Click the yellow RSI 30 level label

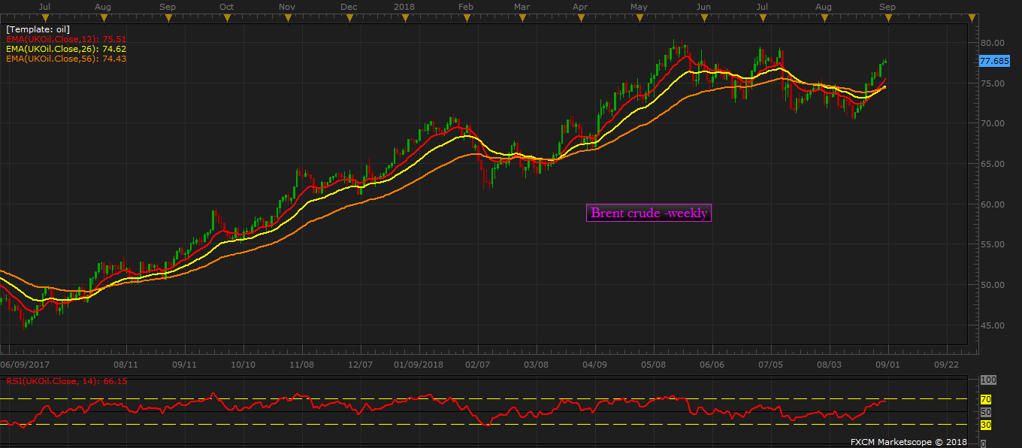point(985,425)
